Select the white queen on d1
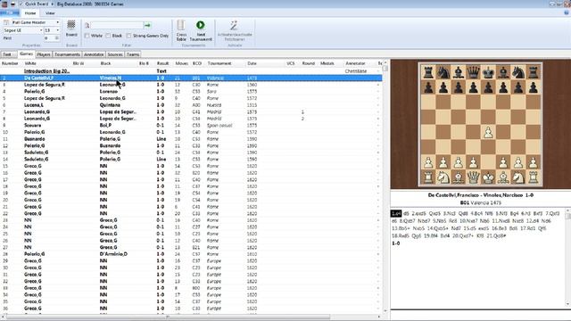The image size is (571, 321). click(473, 177)
